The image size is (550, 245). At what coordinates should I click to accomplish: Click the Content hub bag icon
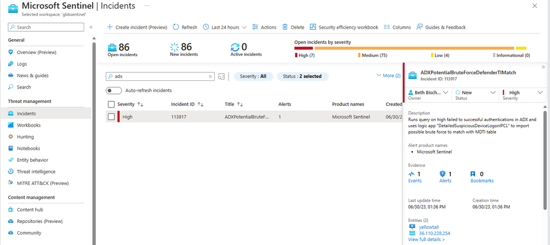click(10, 210)
